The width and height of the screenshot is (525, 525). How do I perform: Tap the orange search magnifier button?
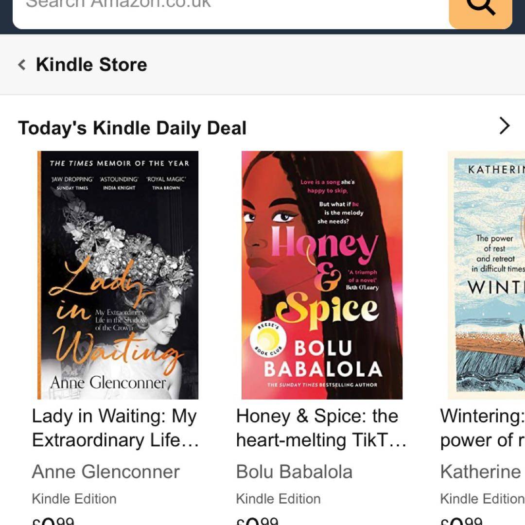[x=480, y=13]
